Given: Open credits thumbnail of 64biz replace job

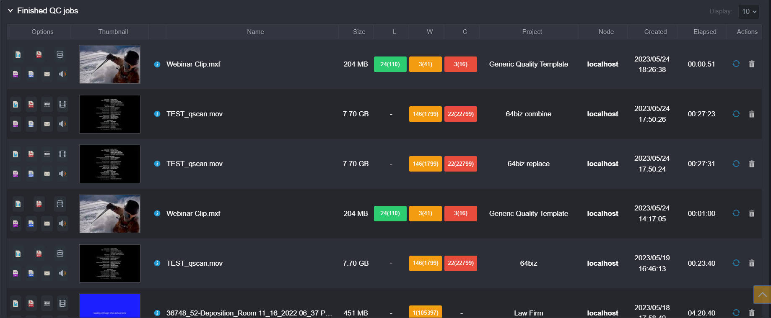Looking at the screenshot, I should [110, 164].
